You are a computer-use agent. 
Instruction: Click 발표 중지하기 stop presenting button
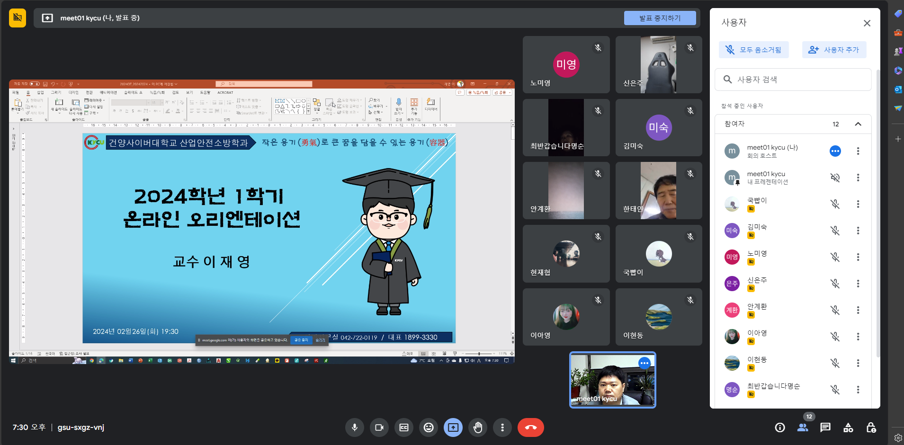point(660,18)
